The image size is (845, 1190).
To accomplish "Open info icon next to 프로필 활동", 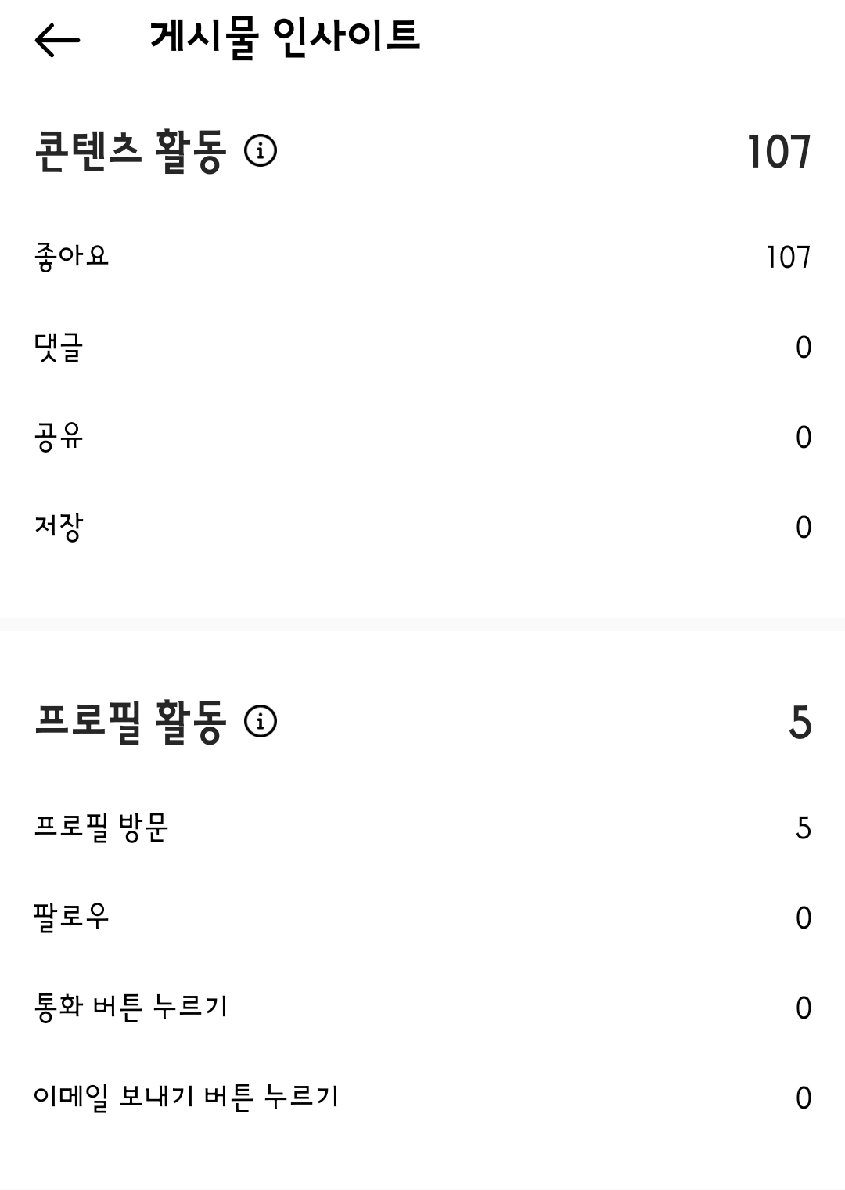I will pos(261,721).
